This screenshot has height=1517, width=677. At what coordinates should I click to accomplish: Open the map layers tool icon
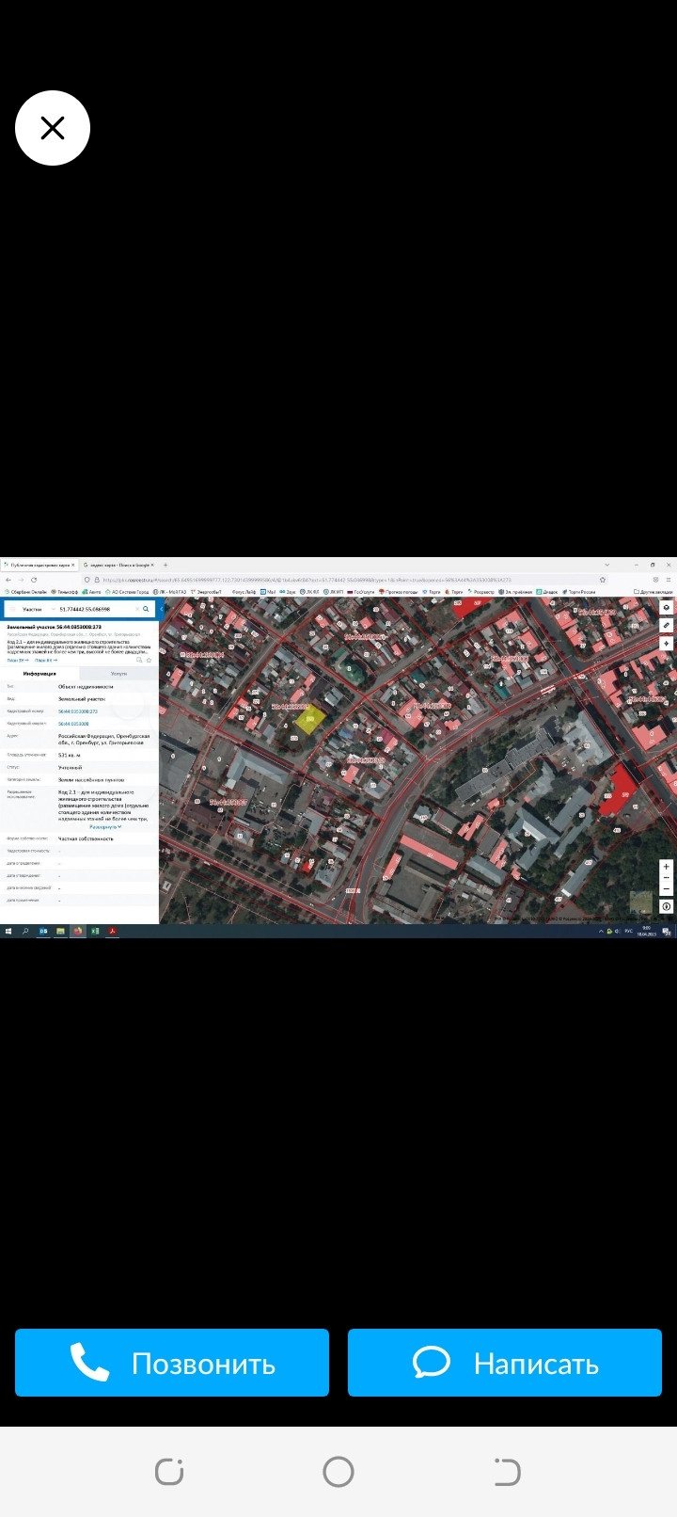click(667, 608)
